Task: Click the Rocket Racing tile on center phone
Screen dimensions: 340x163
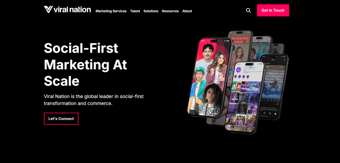Action: pos(256,87)
